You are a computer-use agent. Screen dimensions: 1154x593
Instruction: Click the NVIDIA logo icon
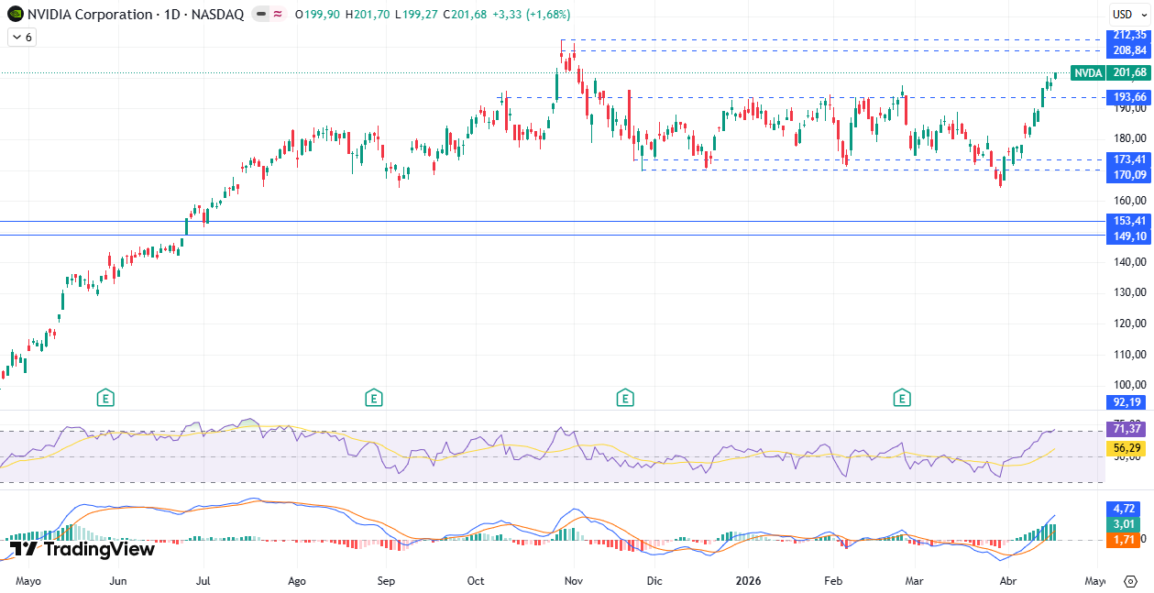[15, 15]
